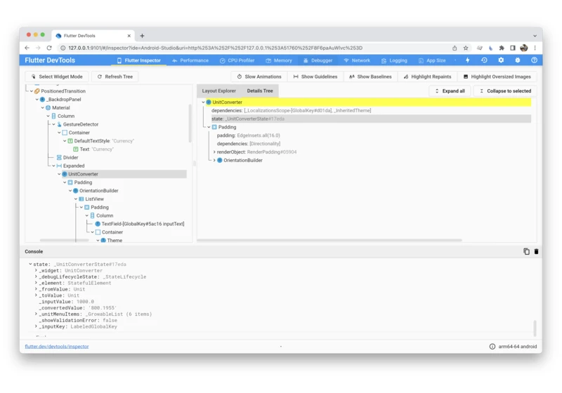Click the widget tree vertical scrollbar
Viewport: 562px width, 393px height.
[x=190, y=123]
